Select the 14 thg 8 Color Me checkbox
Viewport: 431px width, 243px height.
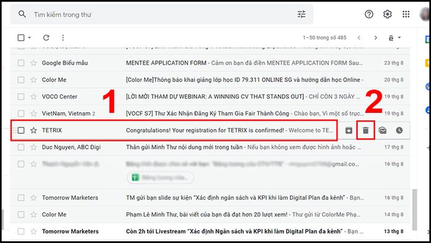pos(21,215)
